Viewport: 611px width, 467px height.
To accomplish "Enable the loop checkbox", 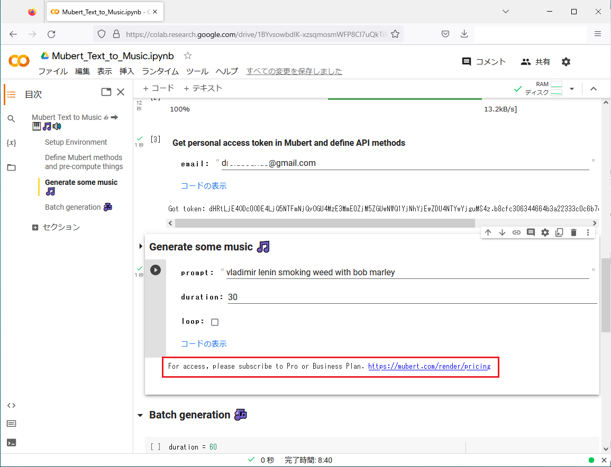I will click(x=215, y=322).
